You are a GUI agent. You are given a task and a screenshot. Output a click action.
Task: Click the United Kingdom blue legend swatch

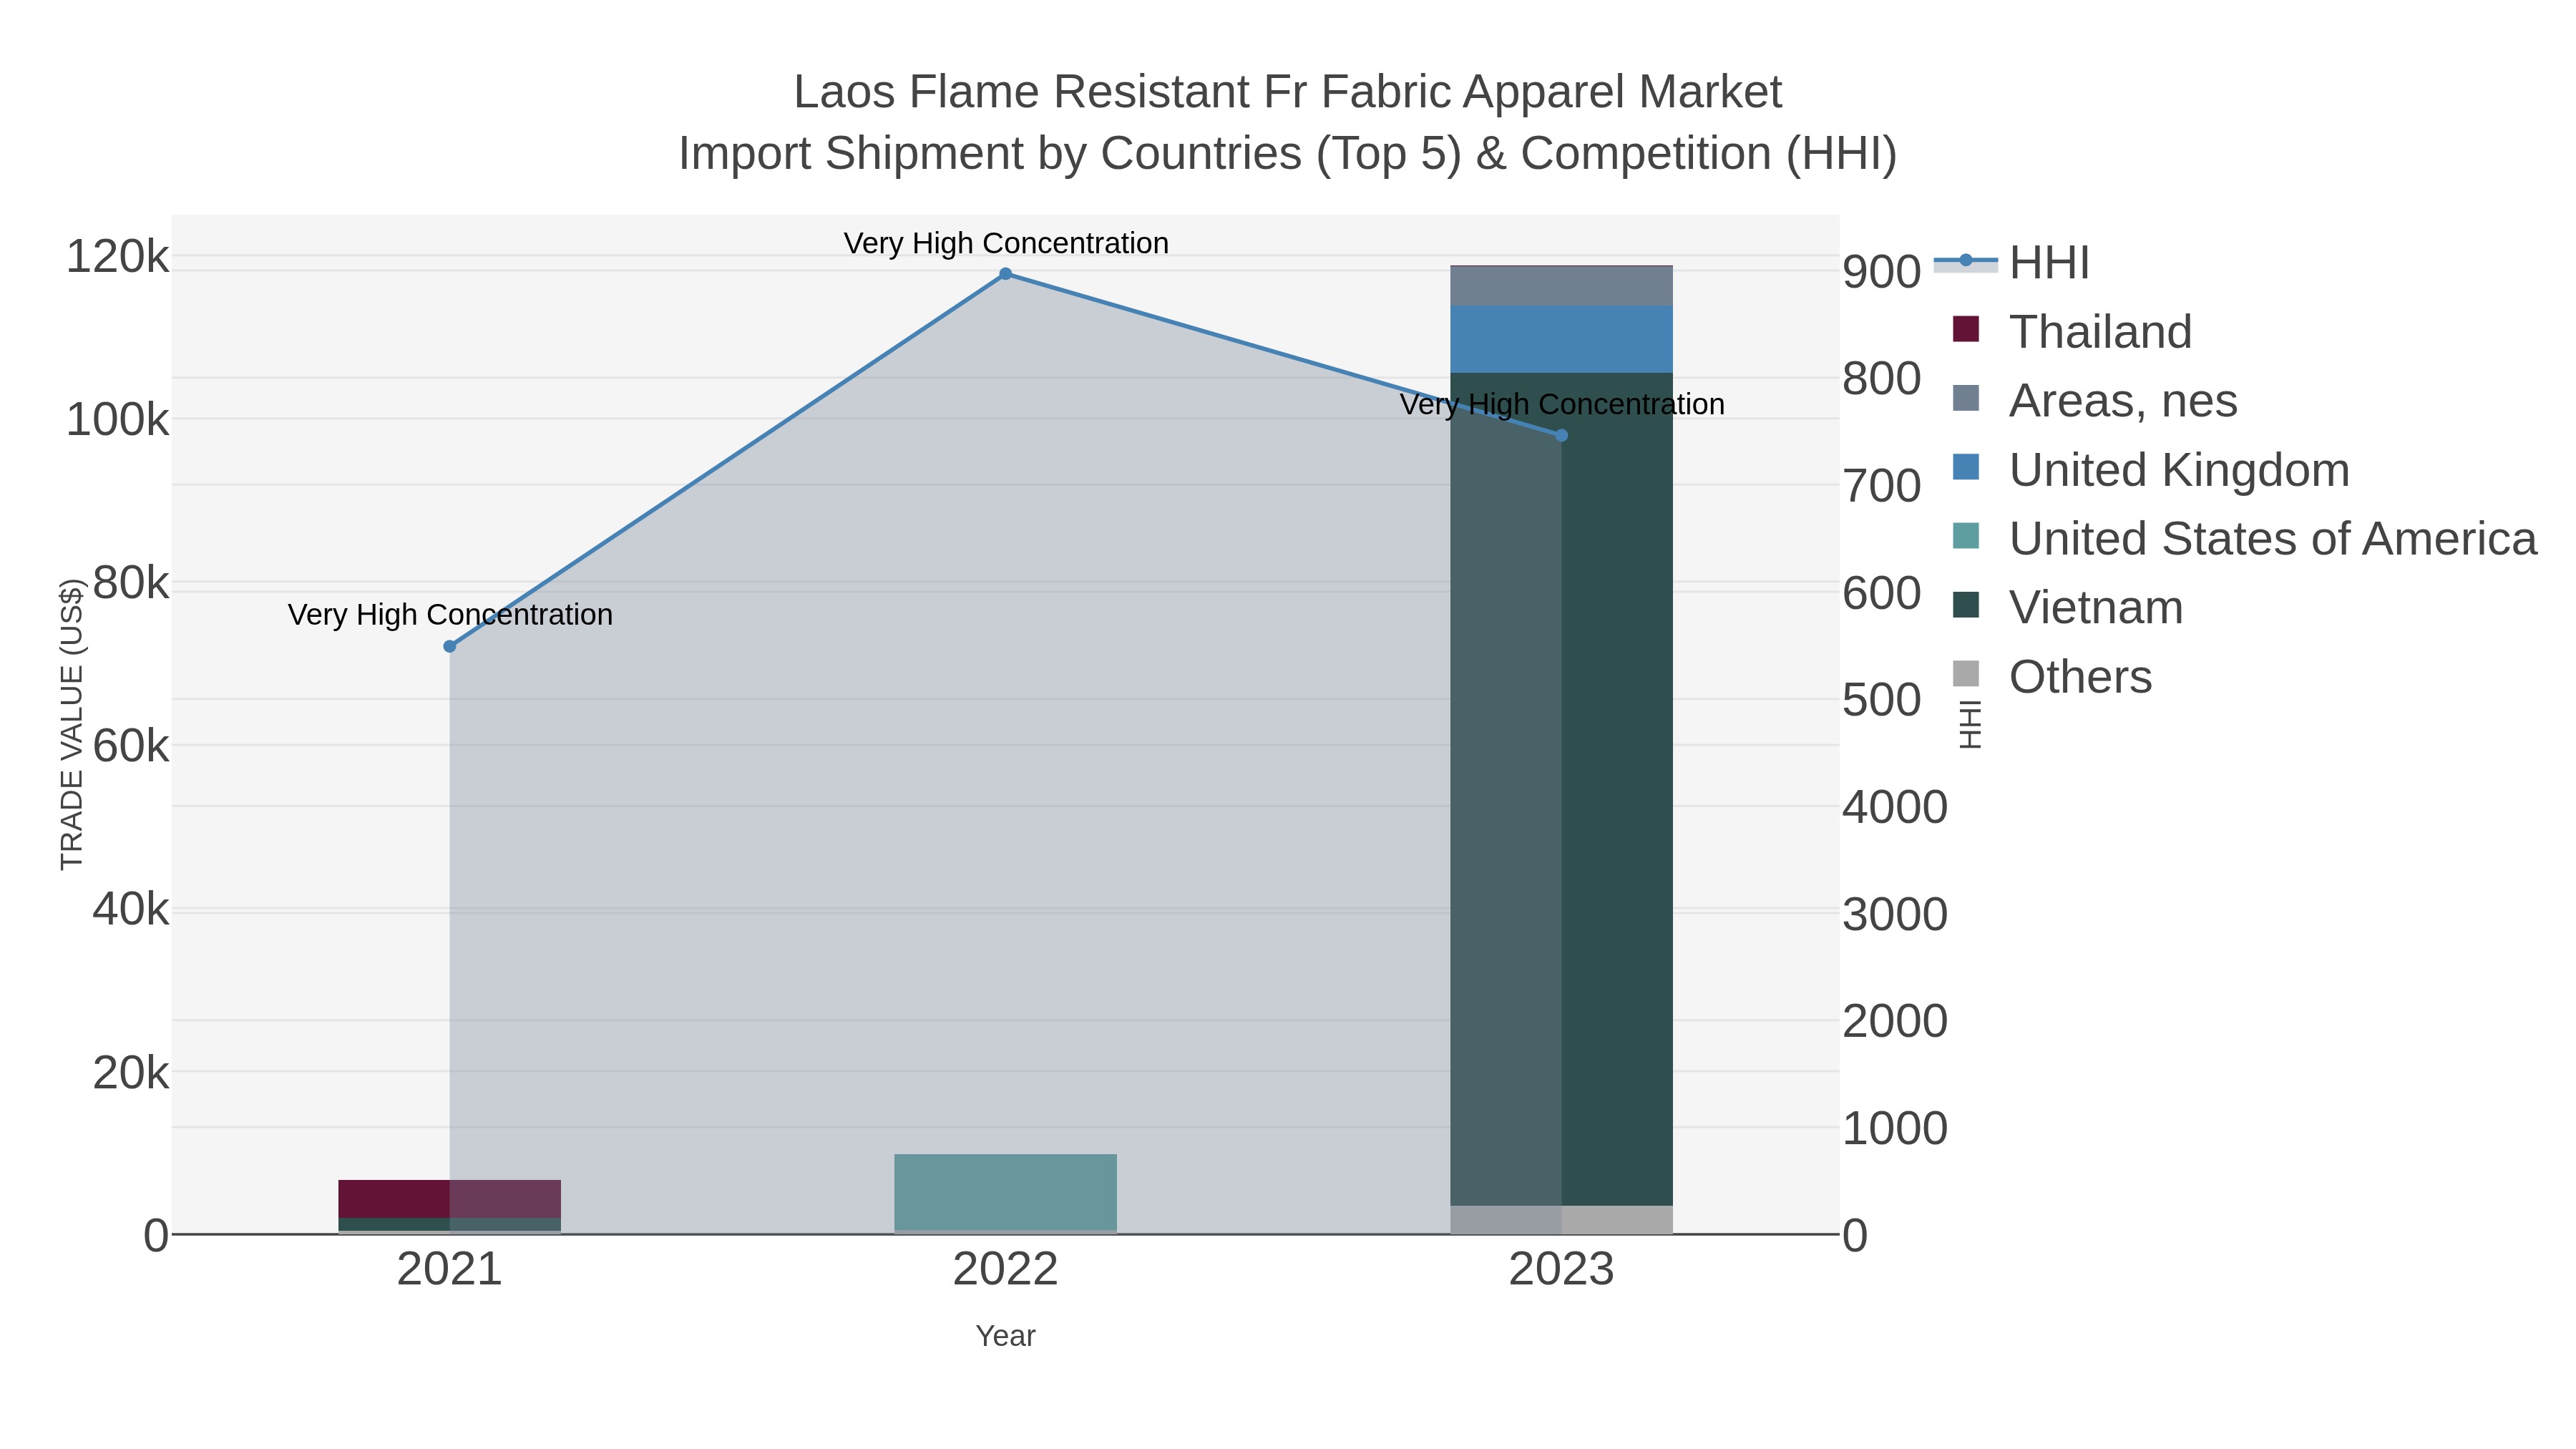pyautogui.click(x=1966, y=467)
